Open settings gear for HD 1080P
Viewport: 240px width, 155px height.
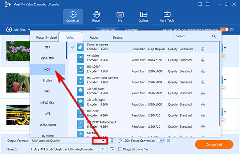point(203,71)
